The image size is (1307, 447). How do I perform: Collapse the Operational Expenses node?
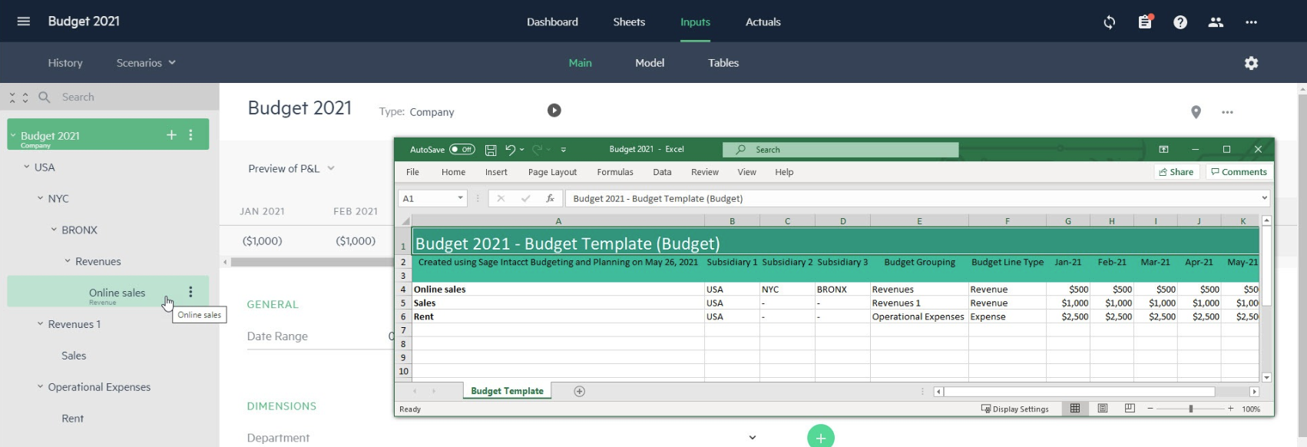pyautogui.click(x=41, y=386)
